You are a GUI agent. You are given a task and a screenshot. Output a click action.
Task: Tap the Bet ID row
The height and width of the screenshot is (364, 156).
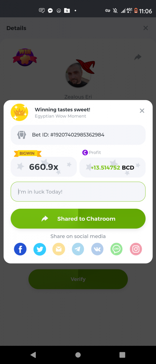tap(78, 135)
